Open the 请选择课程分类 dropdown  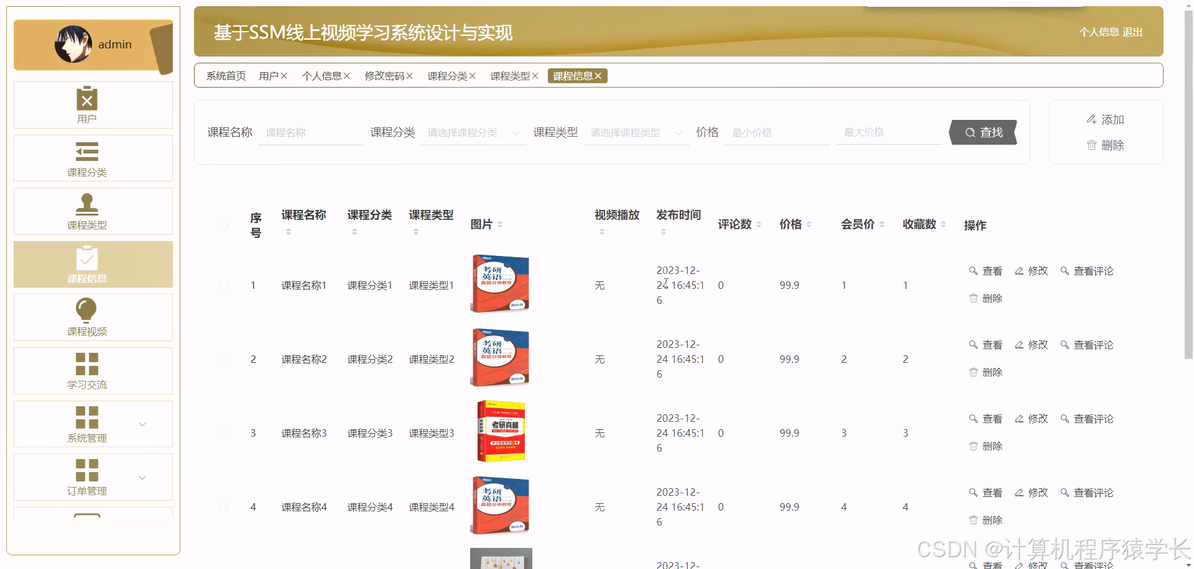[x=473, y=133]
